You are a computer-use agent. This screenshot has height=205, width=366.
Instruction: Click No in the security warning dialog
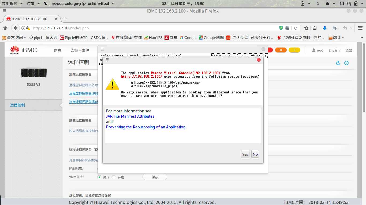click(255, 154)
